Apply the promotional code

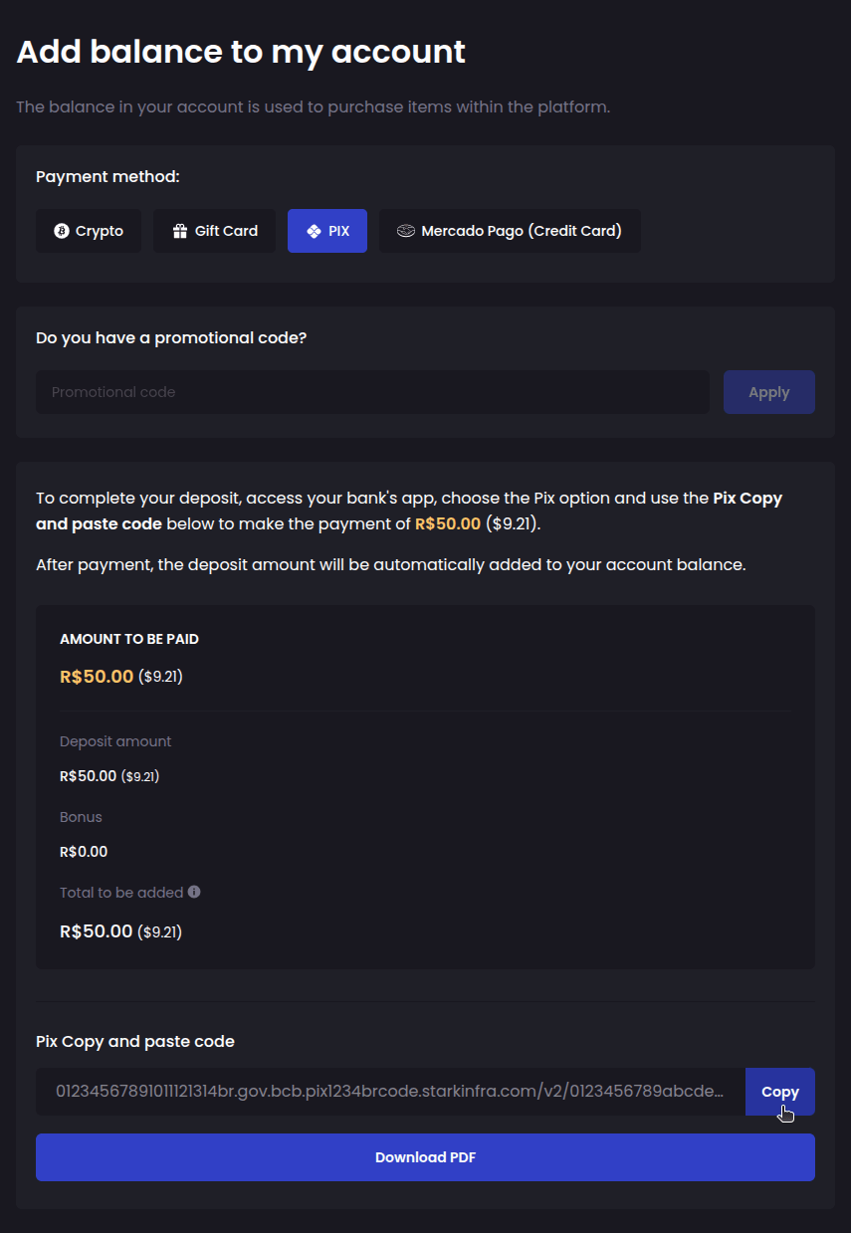[x=768, y=391]
